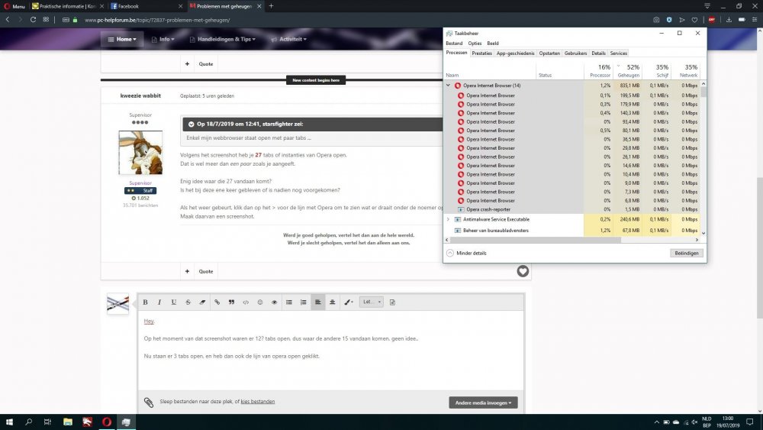The image size is (763, 430).
Task: Toggle center alignment in the editor toolbar
Action: pos(333,302)
